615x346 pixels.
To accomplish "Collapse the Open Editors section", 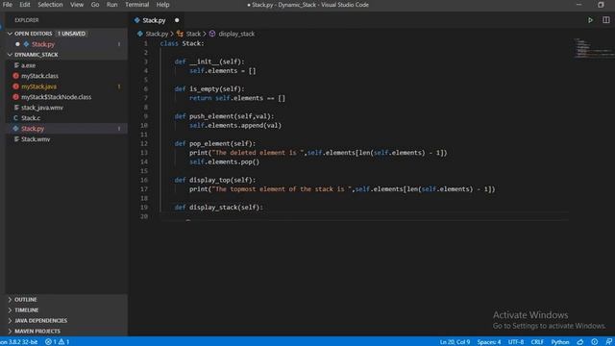I will point(10,34).
